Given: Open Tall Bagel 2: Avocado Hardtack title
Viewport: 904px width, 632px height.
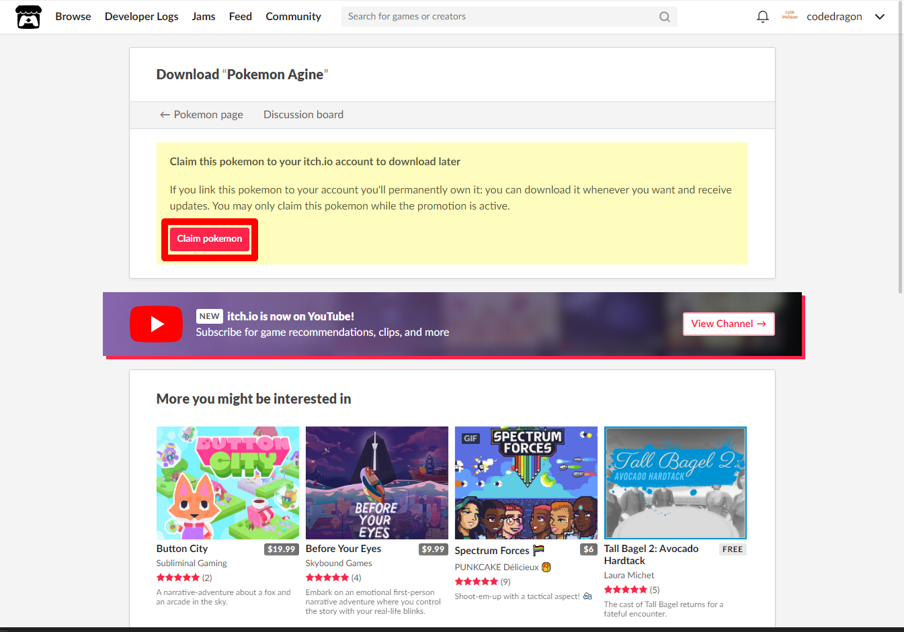Looking at the screenshot, I should click(651, 555).
